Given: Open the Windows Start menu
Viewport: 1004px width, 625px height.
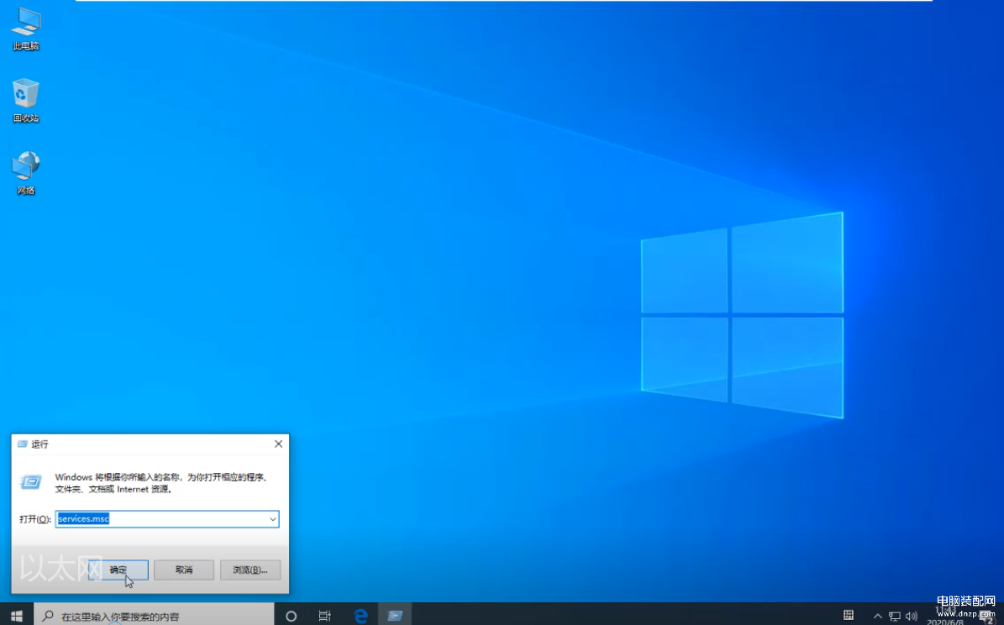Looking at the screenshot, I should click(x=17, y=616).
